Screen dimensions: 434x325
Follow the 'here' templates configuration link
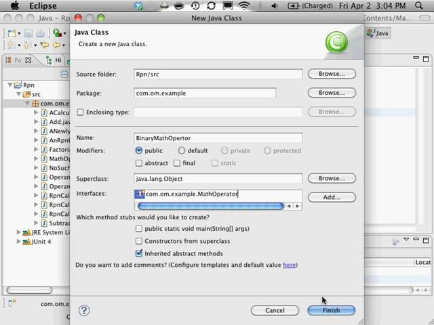290,265
